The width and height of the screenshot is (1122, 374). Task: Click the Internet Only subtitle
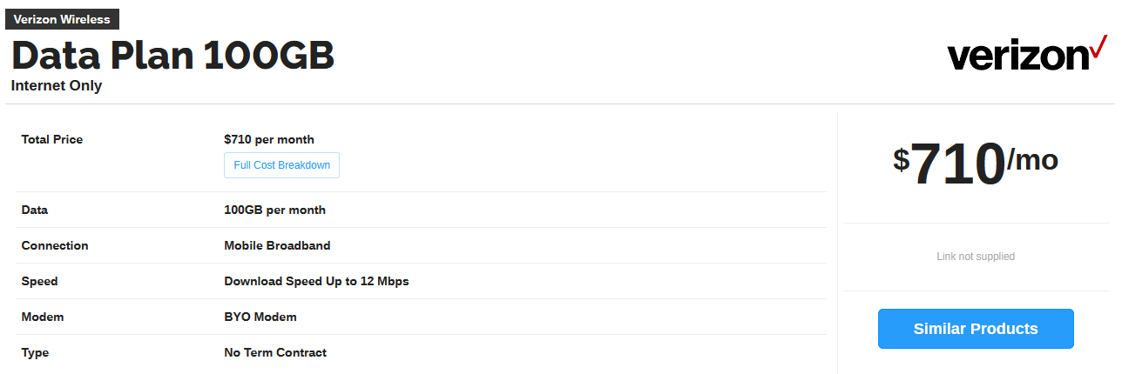coord(57,86)
